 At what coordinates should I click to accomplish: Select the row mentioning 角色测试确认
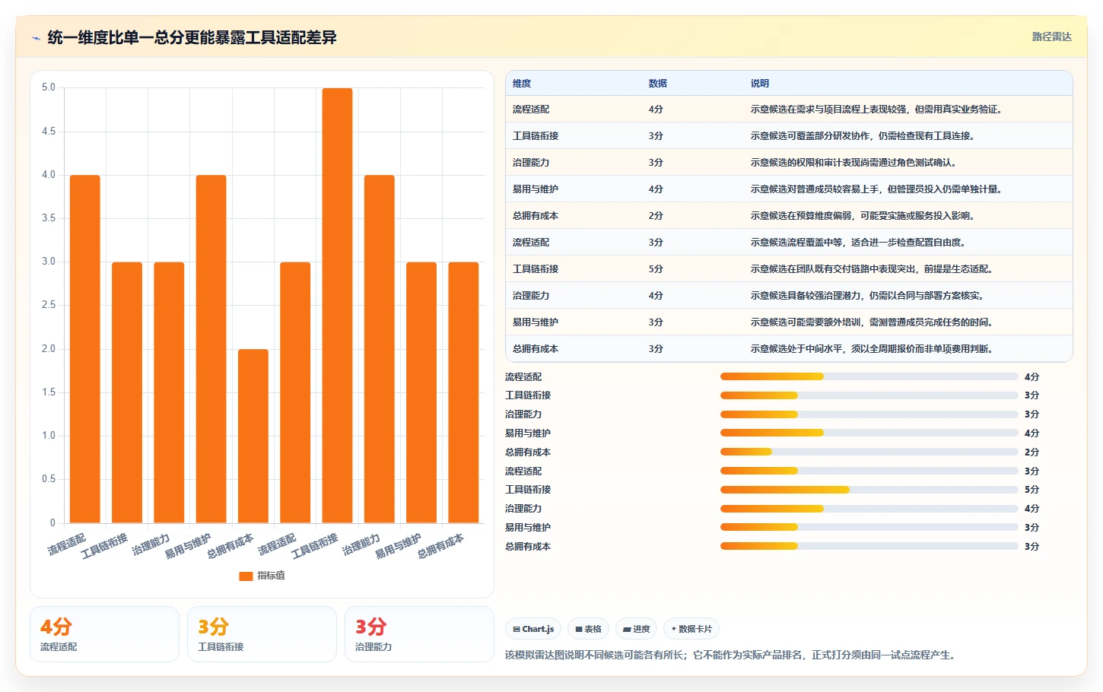point(789,163)
